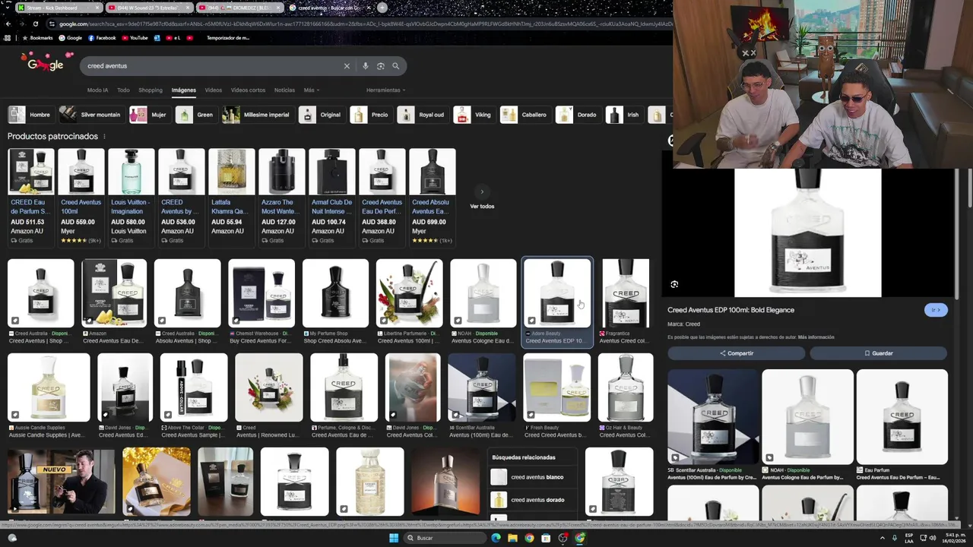The image size is (973, 547).
Task: Click the info icon beside Productos patrocinados
Action: click(x=104, y=137)
